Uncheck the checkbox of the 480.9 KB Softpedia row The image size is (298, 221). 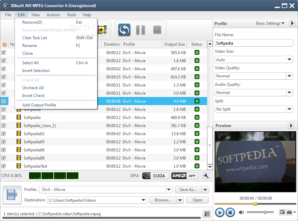(4, 118)
